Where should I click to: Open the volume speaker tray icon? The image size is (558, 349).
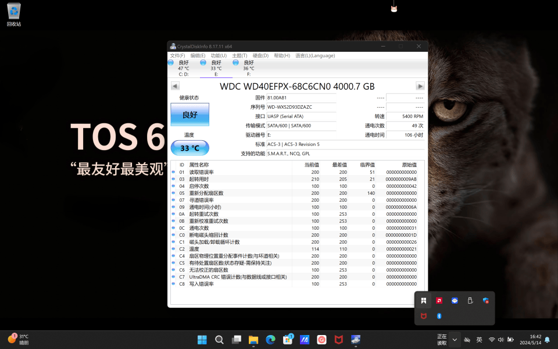[500, 340]
